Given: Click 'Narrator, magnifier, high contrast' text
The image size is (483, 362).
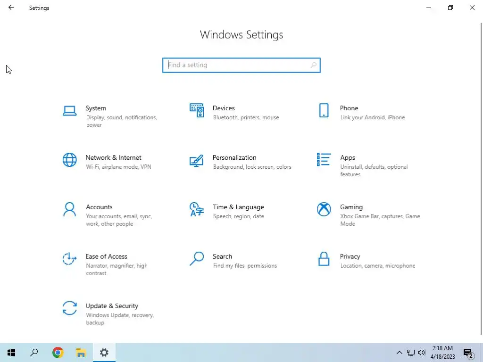Looking at the screenshot, I should (x=117, y=269).
